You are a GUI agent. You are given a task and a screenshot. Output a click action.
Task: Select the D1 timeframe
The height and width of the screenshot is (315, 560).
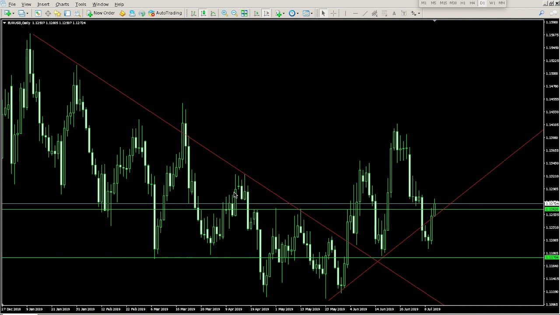[x=482, y=3]
